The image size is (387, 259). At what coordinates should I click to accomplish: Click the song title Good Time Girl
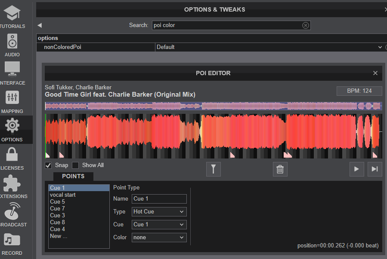120,94
